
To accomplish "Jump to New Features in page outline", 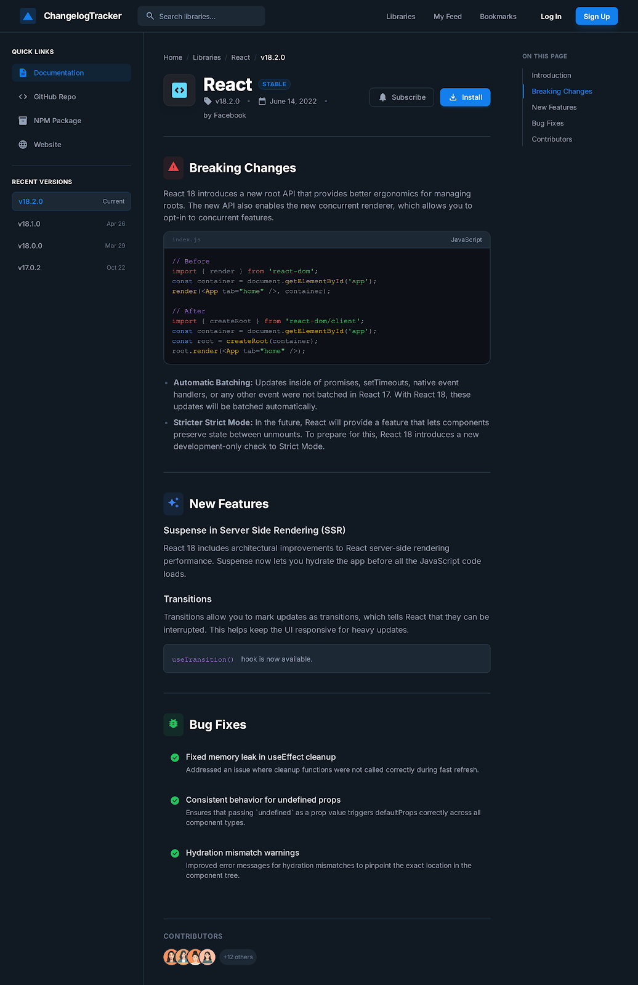I will (554, 107).
